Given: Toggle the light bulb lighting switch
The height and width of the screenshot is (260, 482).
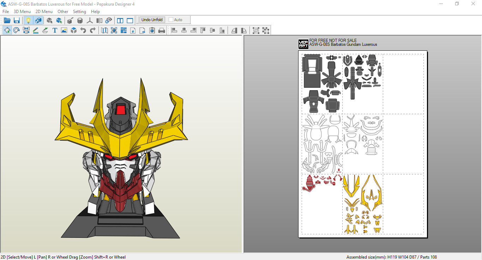Looking at the screenshot, I should pyautogui.click(x=28, y=20).
